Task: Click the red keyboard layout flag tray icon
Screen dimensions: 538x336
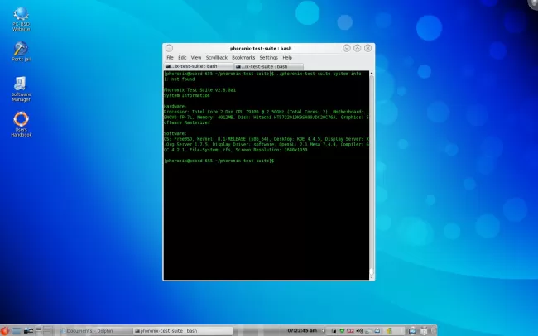Action: click(x=350, y=331)
